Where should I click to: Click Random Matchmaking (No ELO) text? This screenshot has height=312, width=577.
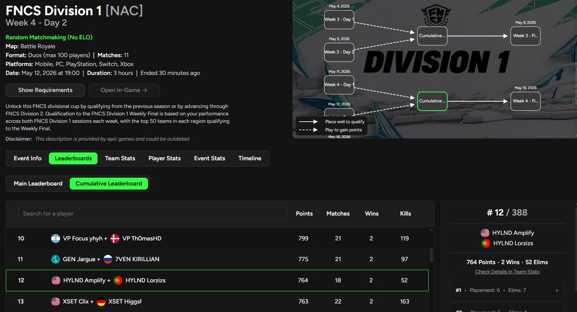click(x=49, y=37)
